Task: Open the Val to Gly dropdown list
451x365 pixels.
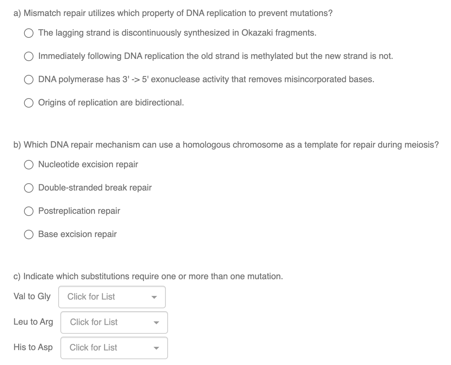Action: [x=112, y=297]
